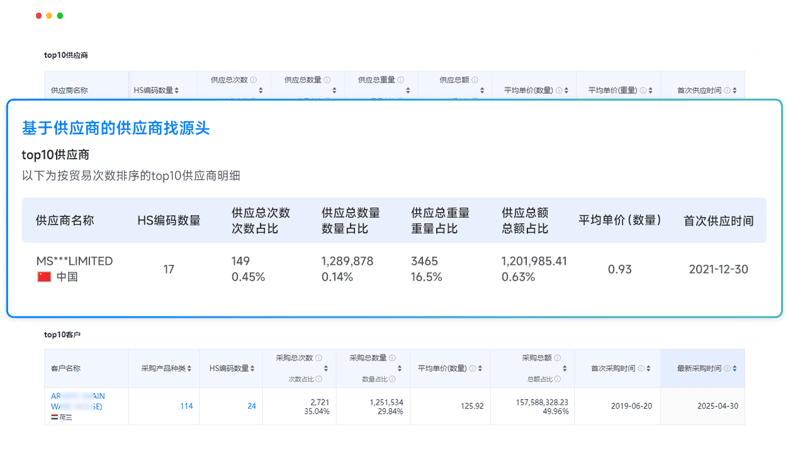Click the info icon beside 平均单价(数量) header

(558, 89)
